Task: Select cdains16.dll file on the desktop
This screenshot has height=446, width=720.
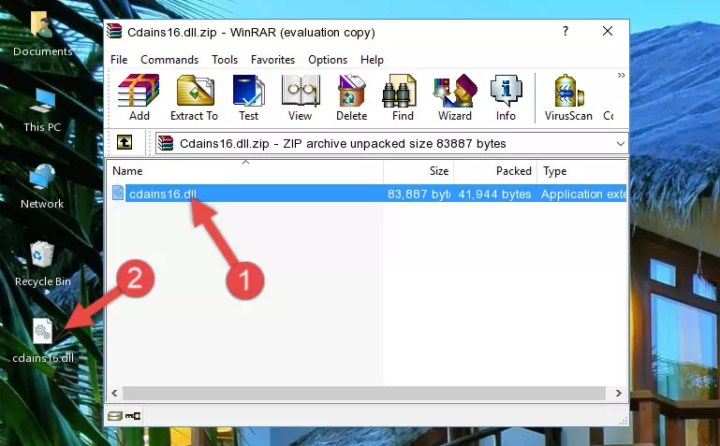Action: coord(43,341)
